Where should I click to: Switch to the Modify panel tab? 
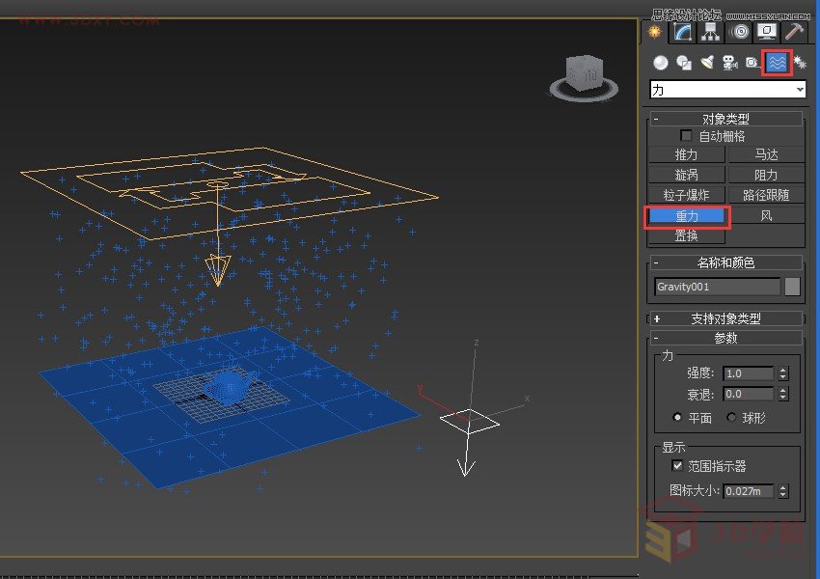(x=680, y=31)
